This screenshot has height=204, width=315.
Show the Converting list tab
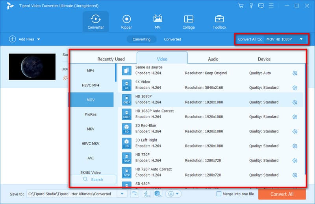coord(141,39)
